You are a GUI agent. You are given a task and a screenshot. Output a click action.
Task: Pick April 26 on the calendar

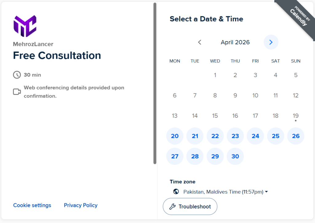(x=296, y=136)
